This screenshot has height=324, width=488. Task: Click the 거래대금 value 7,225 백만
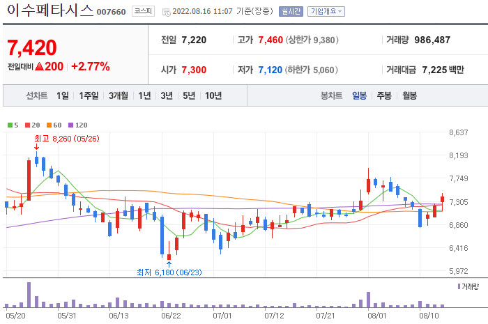point(443,70)
